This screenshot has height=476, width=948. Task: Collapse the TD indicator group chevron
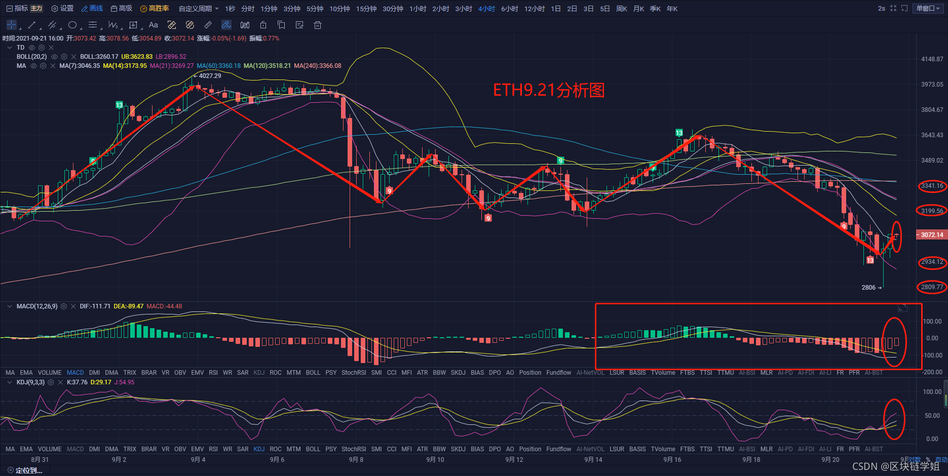click(x=10, y=48)
